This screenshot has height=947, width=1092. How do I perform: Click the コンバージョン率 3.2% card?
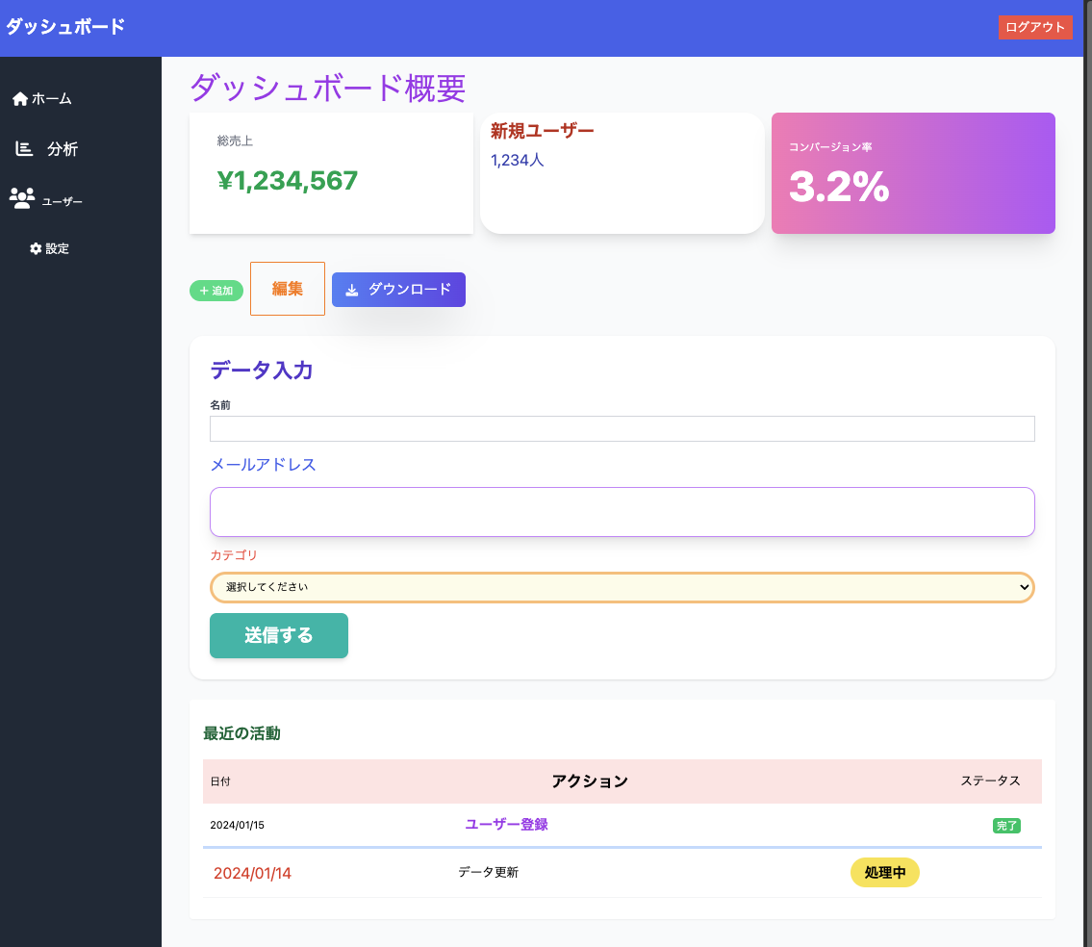pyautogui.click(x=913, y=173)
